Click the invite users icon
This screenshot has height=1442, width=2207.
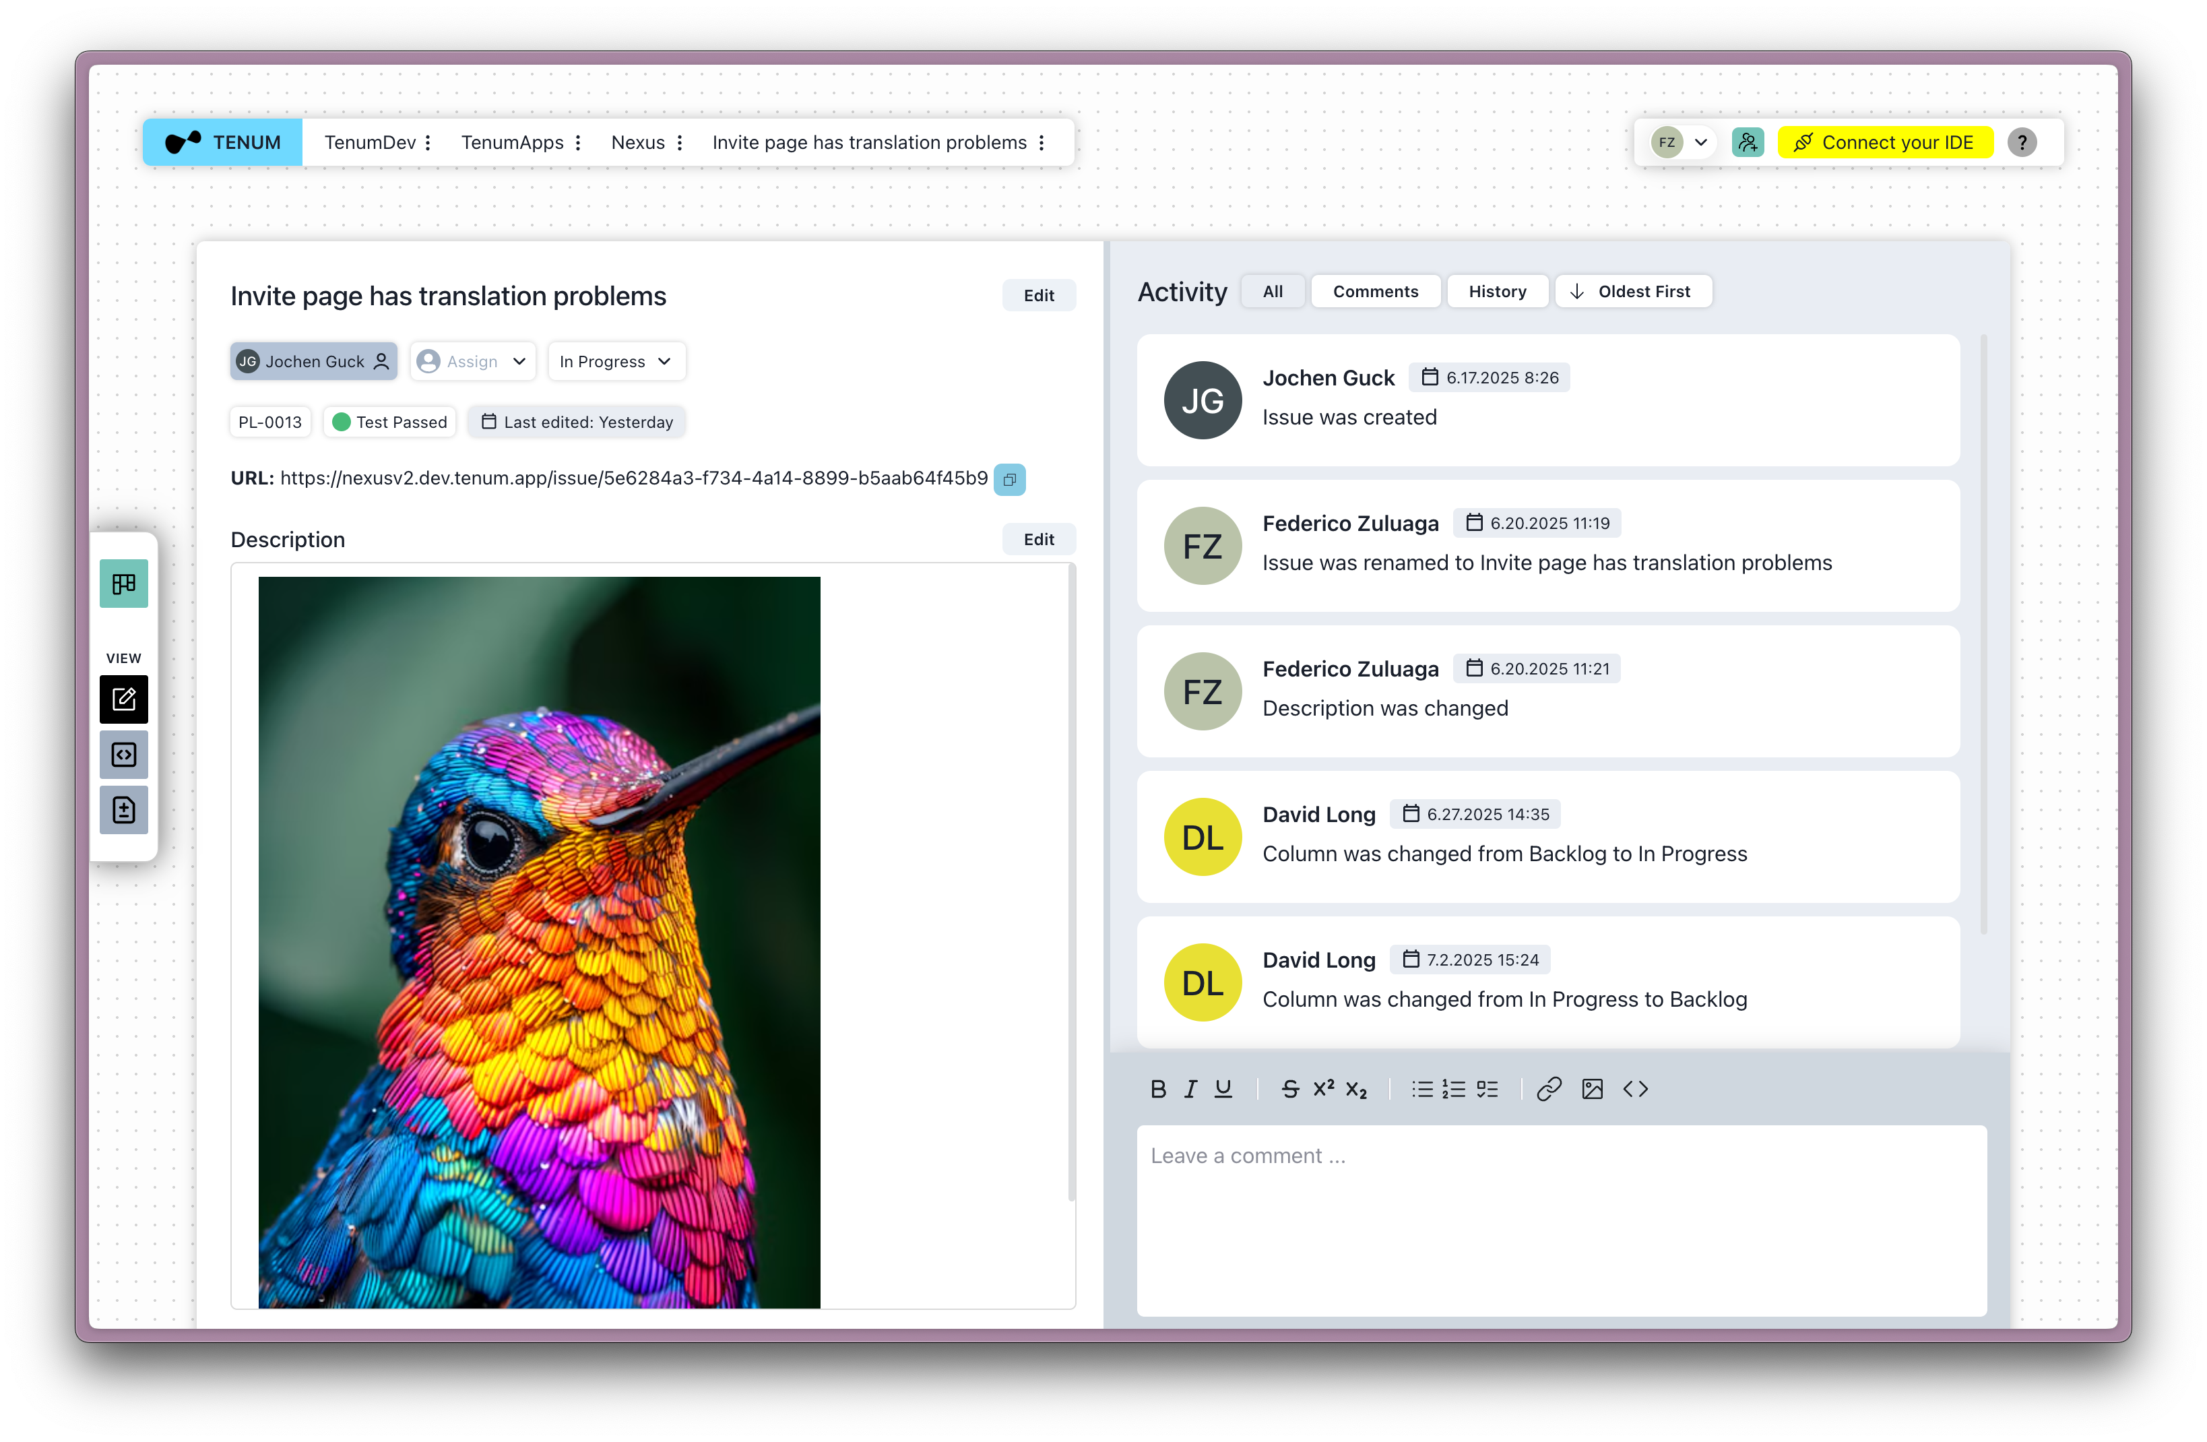[x=1747, y=143]
